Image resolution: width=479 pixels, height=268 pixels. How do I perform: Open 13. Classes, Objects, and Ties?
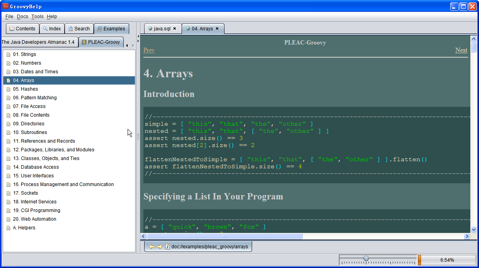[69, 158]
